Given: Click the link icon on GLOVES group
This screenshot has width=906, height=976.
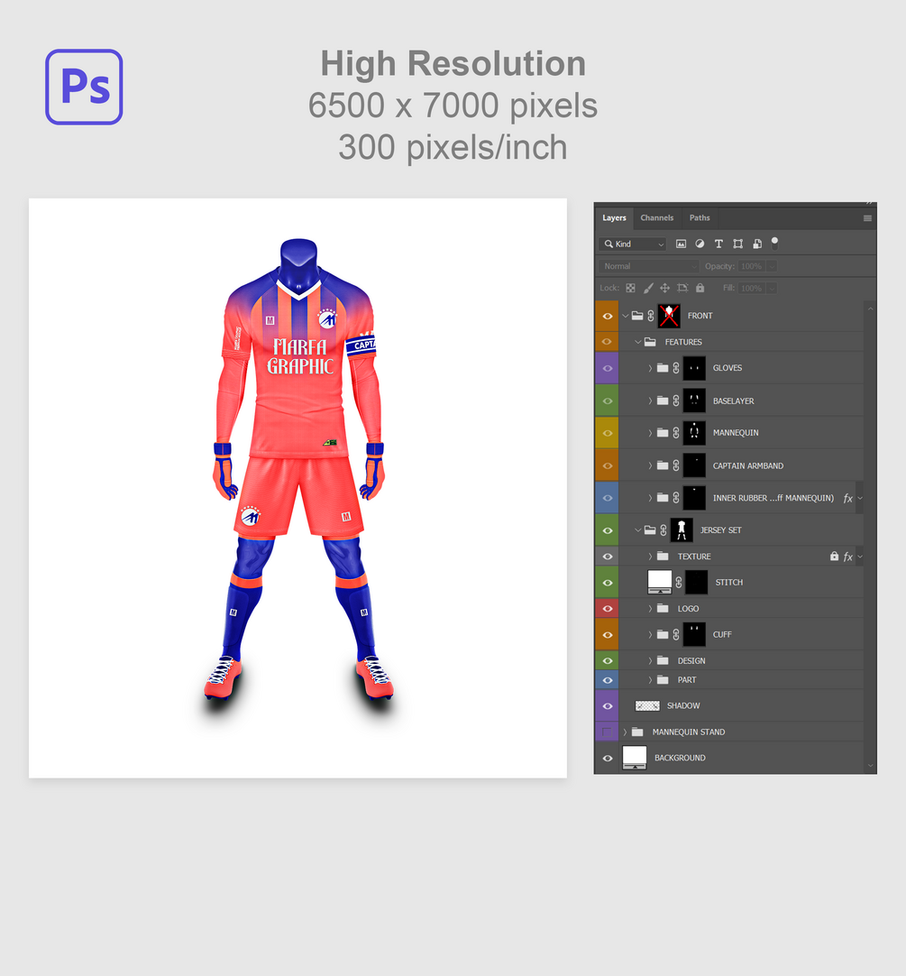Looking at the screenshot, I should click(676, 368).
